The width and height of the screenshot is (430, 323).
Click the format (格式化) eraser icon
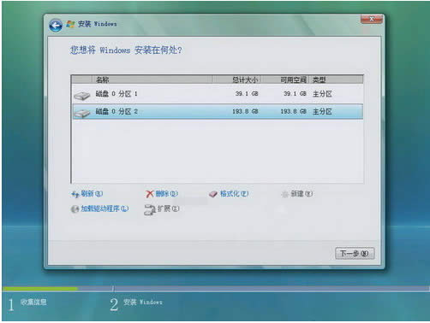point(213,194)
